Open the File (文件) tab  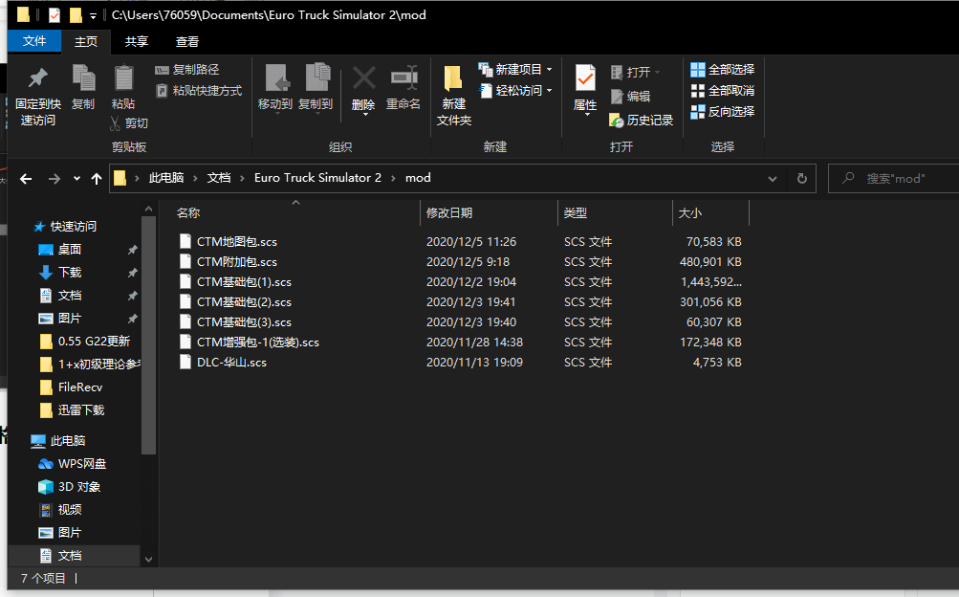point(34,41)
